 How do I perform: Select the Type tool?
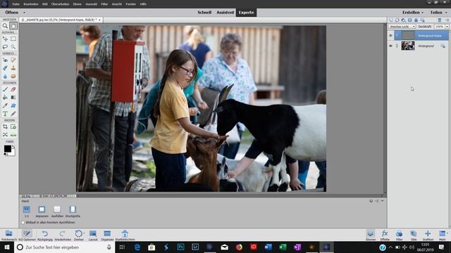[5, 114]
